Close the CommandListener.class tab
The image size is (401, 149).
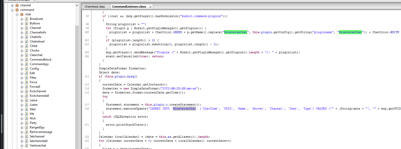point(150,7)
